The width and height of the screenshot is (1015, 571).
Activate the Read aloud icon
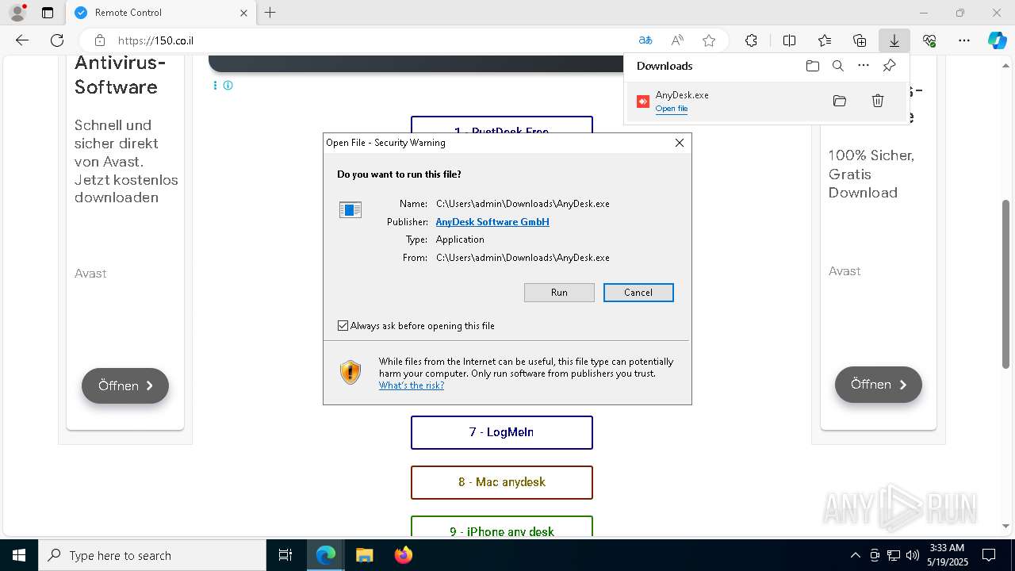[677, 40]
